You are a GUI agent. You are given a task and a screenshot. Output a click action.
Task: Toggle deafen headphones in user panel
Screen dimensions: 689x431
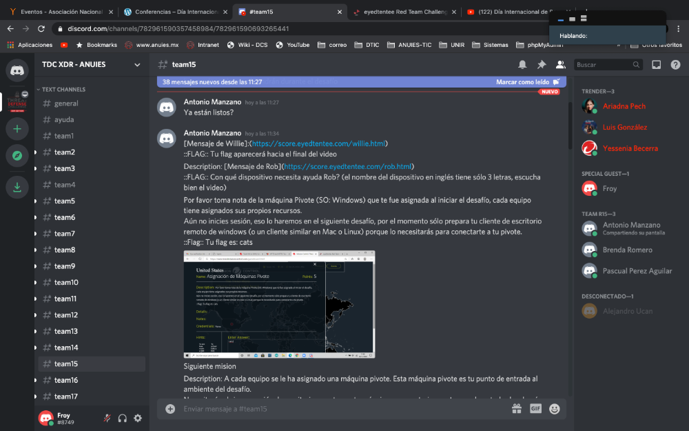123,418
